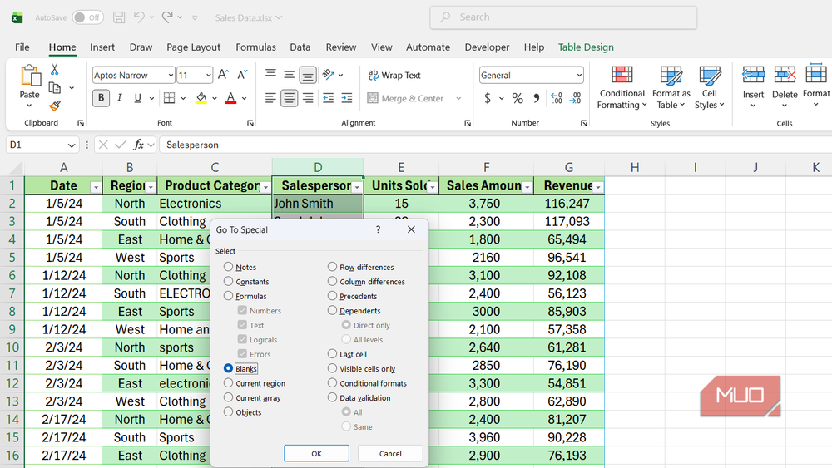Open the File menu
This screenshot has width=832, height=468.
pos(22,47)
